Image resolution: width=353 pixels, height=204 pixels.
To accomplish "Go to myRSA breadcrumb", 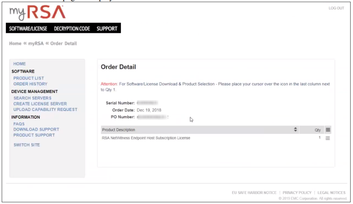I will (x=36, y=43).
